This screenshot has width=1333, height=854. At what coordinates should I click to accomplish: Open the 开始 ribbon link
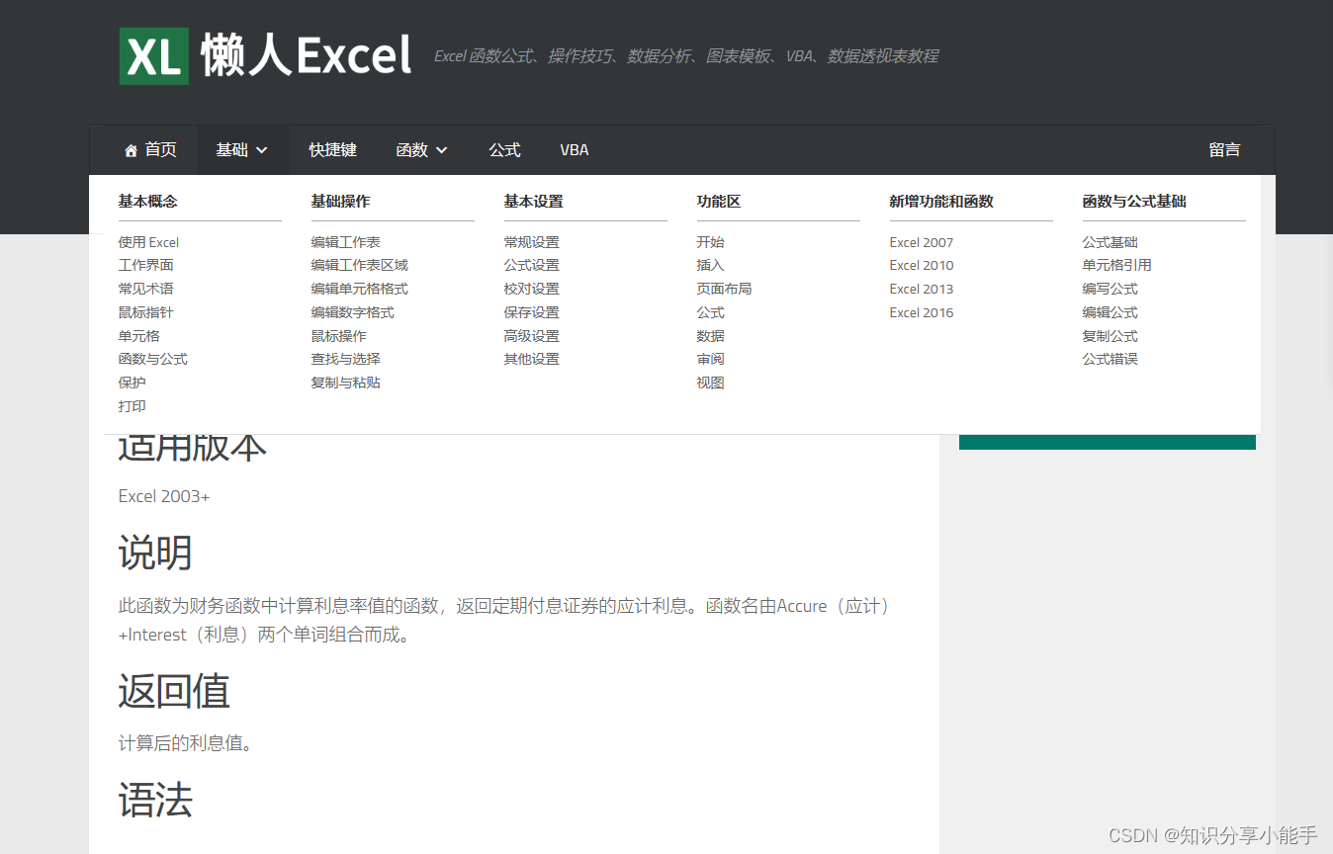coord(711,242)
